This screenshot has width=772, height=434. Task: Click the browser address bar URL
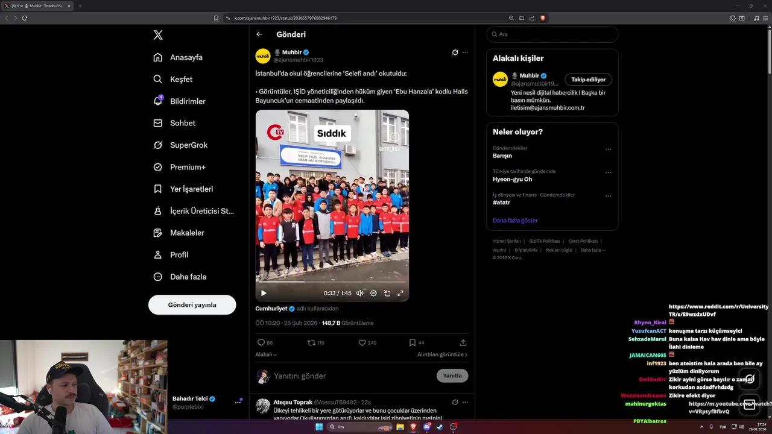click(x=285, y=18)
